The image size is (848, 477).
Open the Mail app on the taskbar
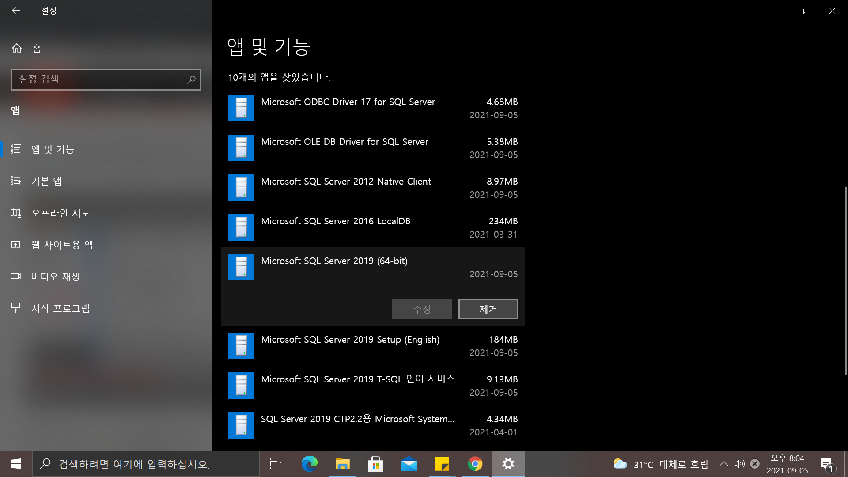coord(409,464)
